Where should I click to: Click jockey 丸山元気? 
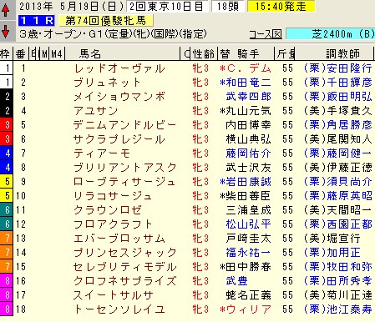point(248,111)
